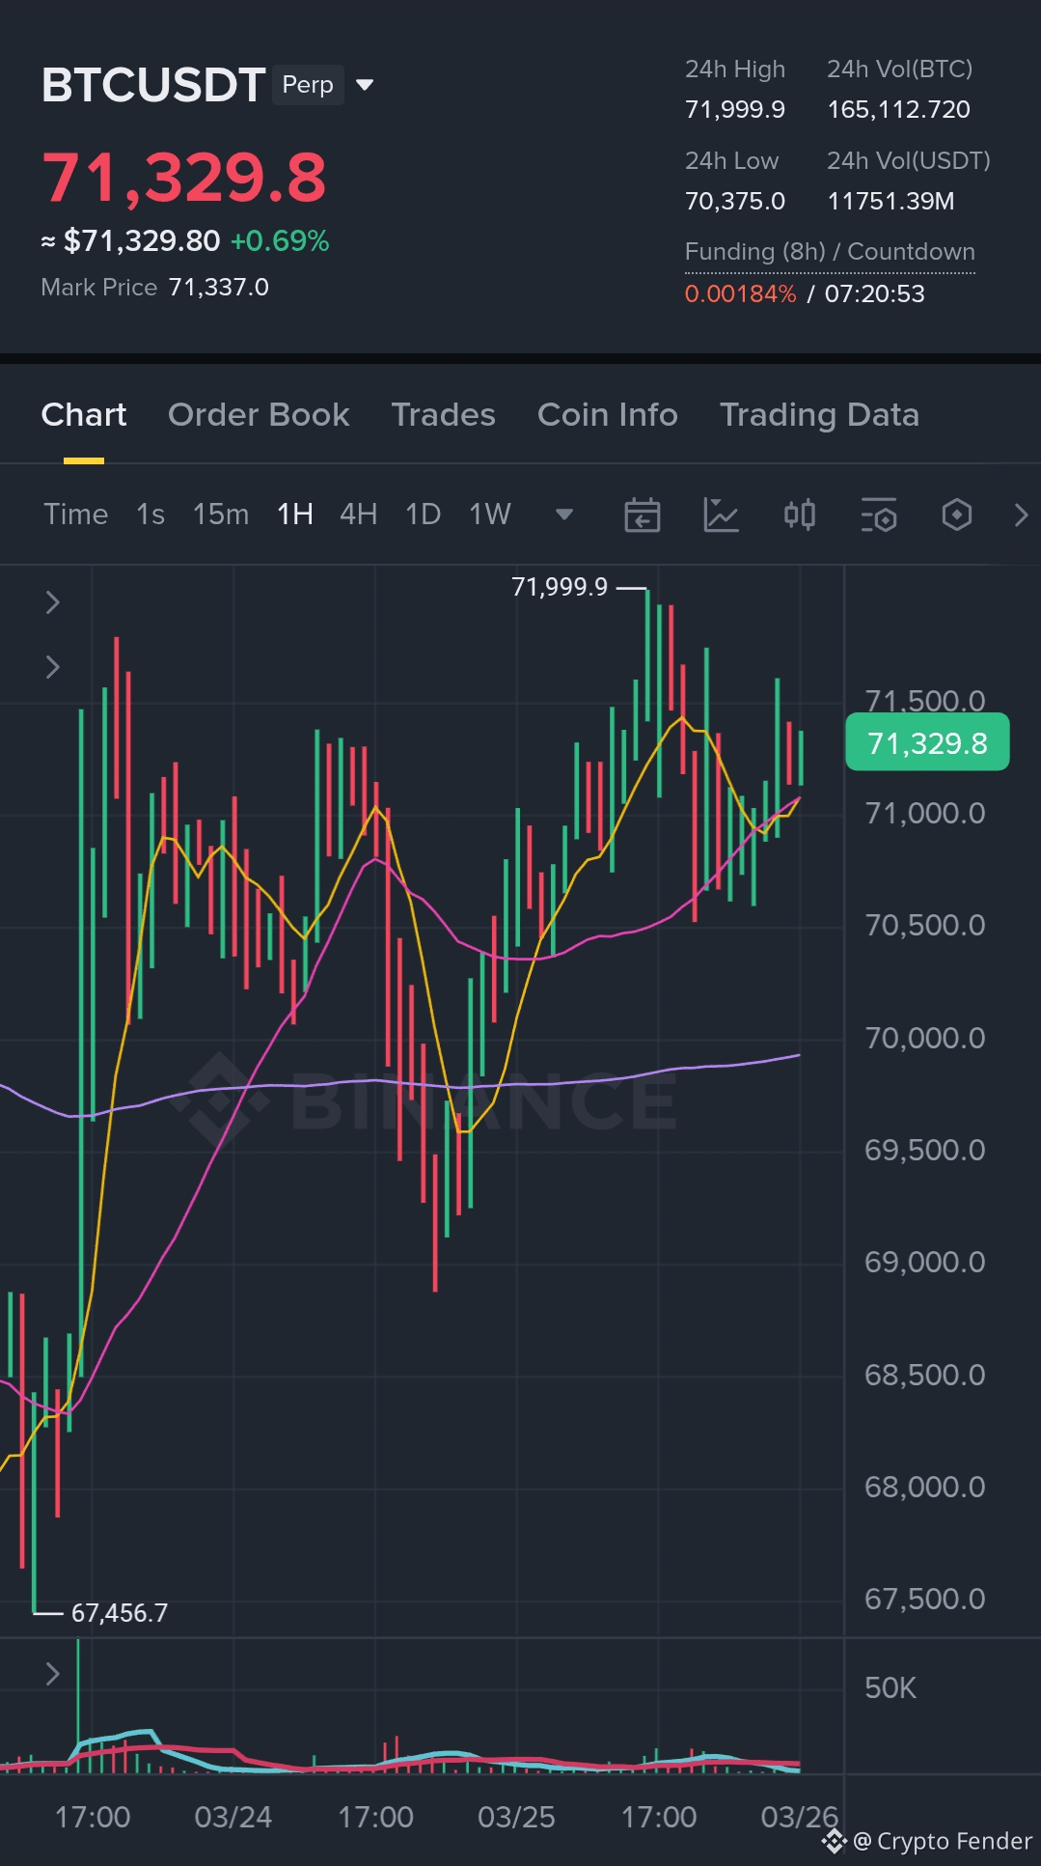Tap the Funding (8h) / Countdown label
Image resolution: width=1041 pixels, height=1866 pixels.
pyautogui.click(x=830, y=252)
